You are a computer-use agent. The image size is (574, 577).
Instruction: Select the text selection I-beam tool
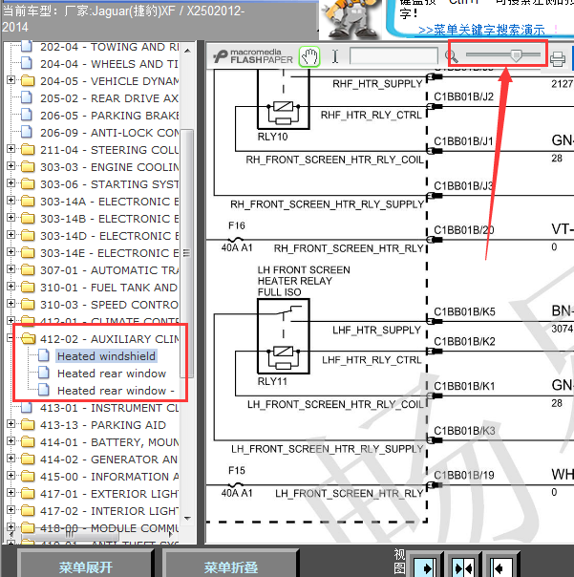click(x=335, y=57)
